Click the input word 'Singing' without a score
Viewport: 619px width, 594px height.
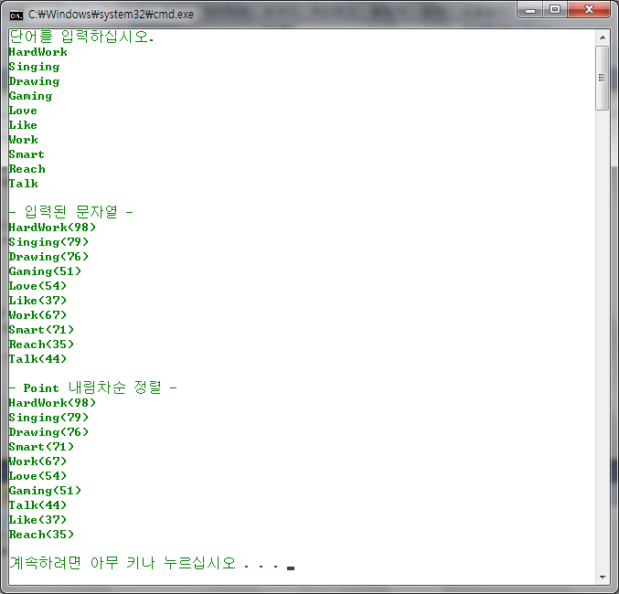point(35,67)
